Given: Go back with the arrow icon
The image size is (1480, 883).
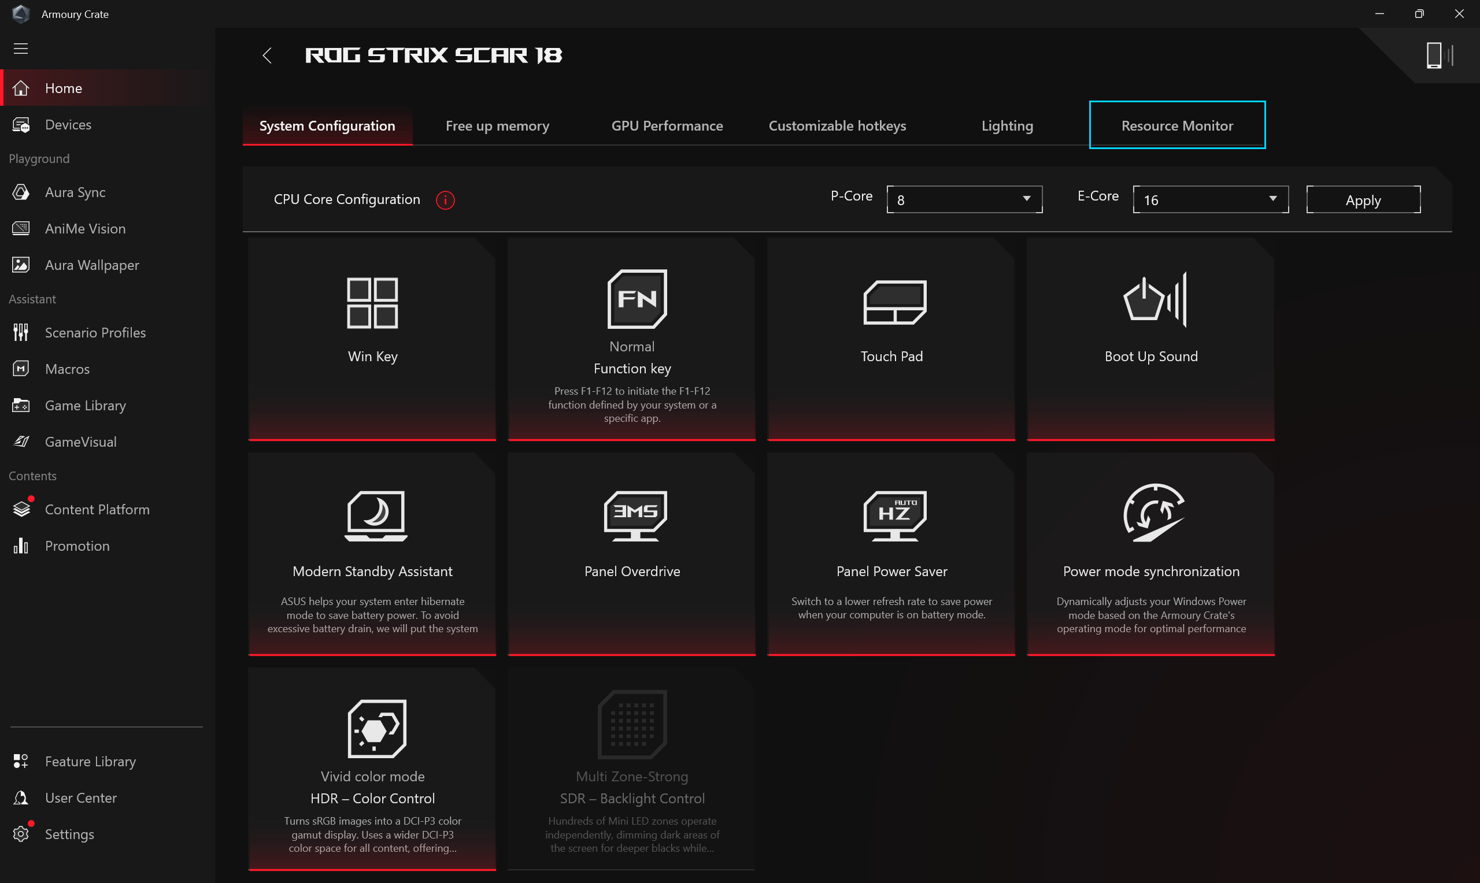Looking at the screenshot, I should tap(267, 55).
